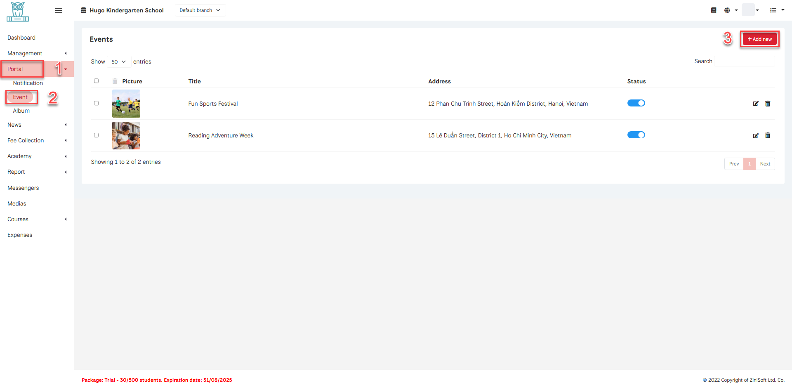Screen dimensions: 792x390
Task: Click the book icon in top bar
Action: pos(714,10)
